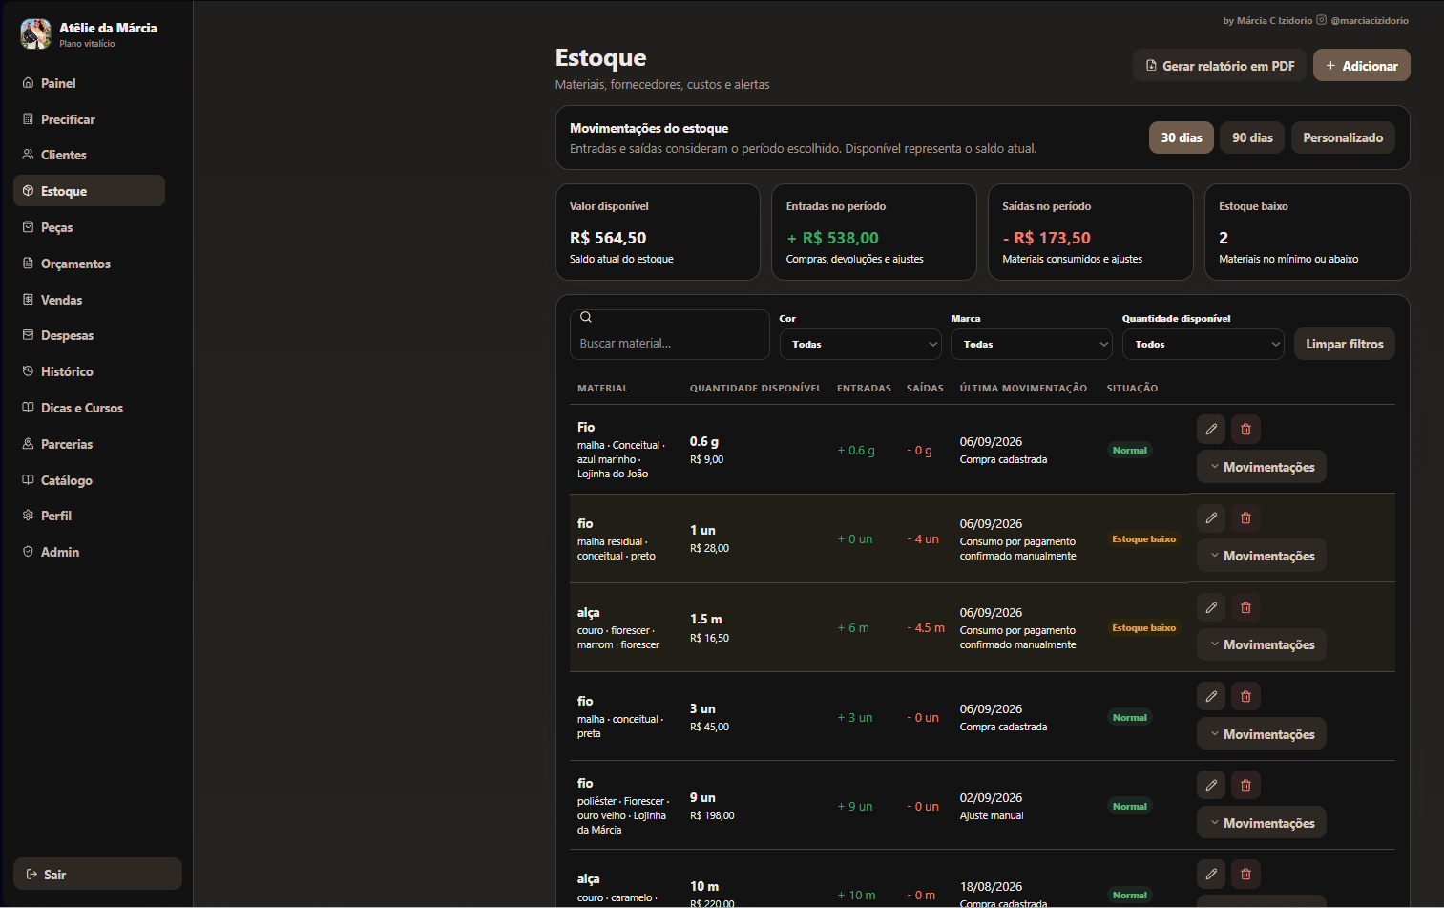
Task: Click trash icon for fio malha residual
Action: (x=1245, y=517)
